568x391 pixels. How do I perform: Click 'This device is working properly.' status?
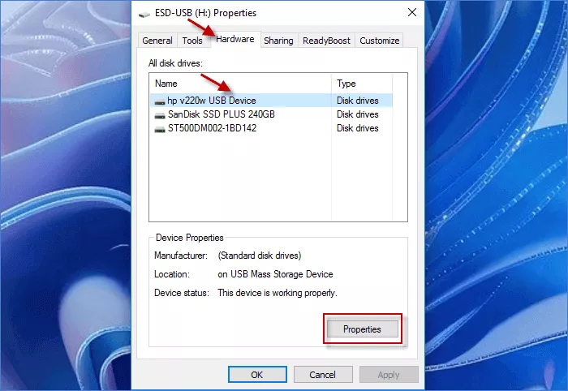tap(278, 293)
